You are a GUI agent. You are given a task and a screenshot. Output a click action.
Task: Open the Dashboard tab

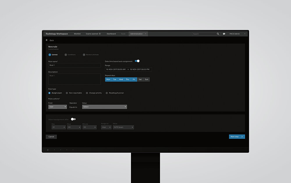pos(111,34)
